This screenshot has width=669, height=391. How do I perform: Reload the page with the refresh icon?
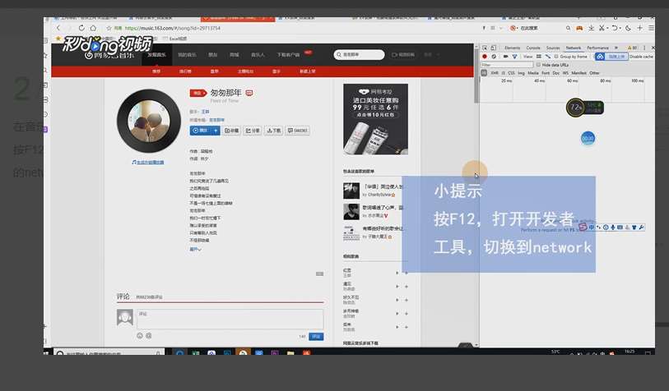(81, 28)
